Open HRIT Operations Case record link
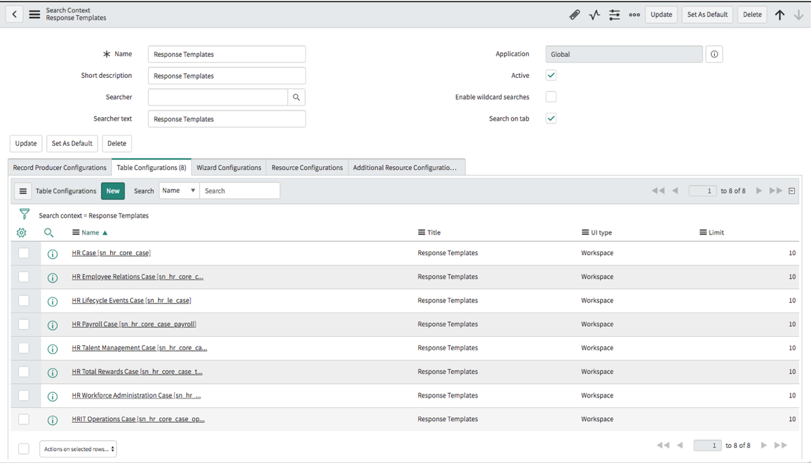 point(138,419)
